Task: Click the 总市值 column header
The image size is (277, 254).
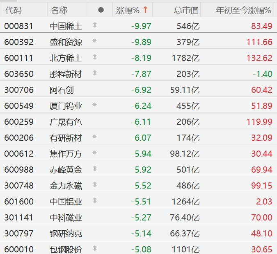Action: click(186, 10)
